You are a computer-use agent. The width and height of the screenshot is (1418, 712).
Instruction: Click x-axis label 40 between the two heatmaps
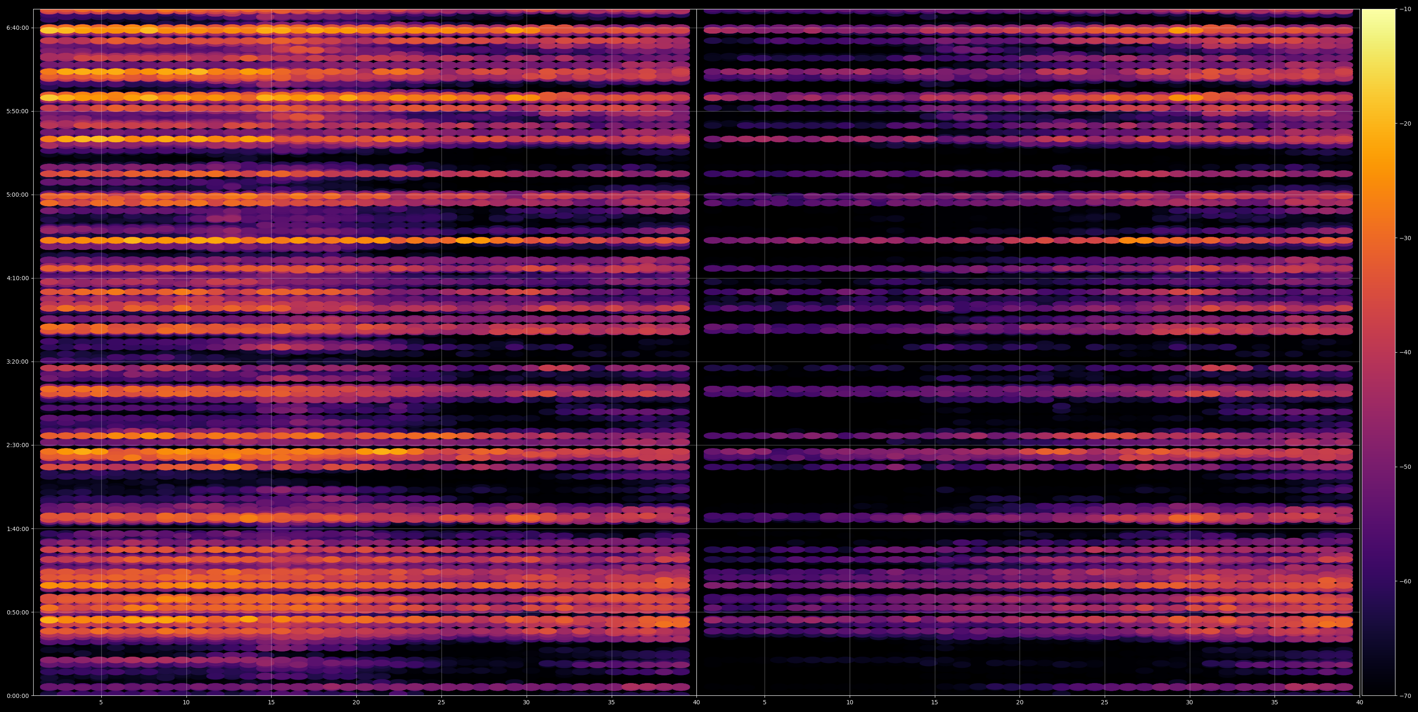coord(697,703)
